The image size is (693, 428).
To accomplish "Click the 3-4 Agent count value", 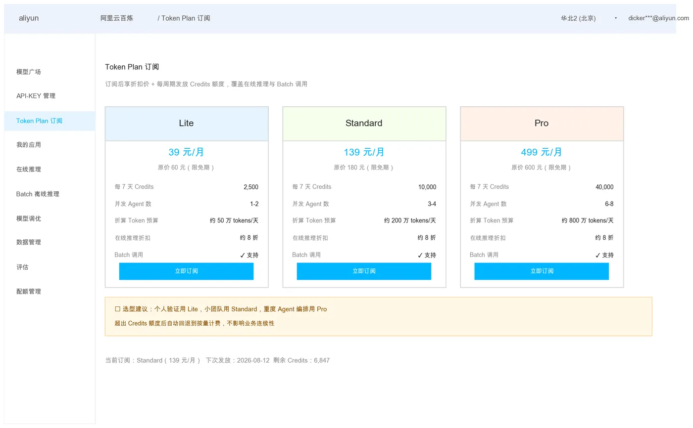I will pos(432,204).
